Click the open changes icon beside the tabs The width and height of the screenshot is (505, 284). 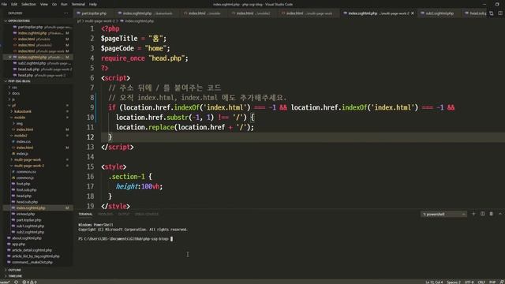tap(491, 13)
